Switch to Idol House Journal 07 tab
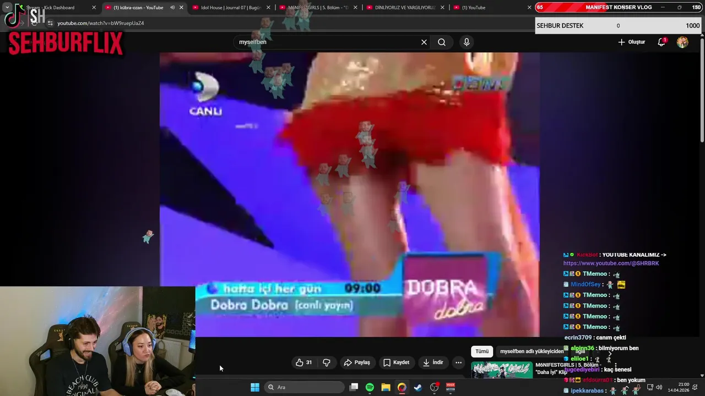The height and width of the screenshot is (396, 705). (x=230, y=8)
